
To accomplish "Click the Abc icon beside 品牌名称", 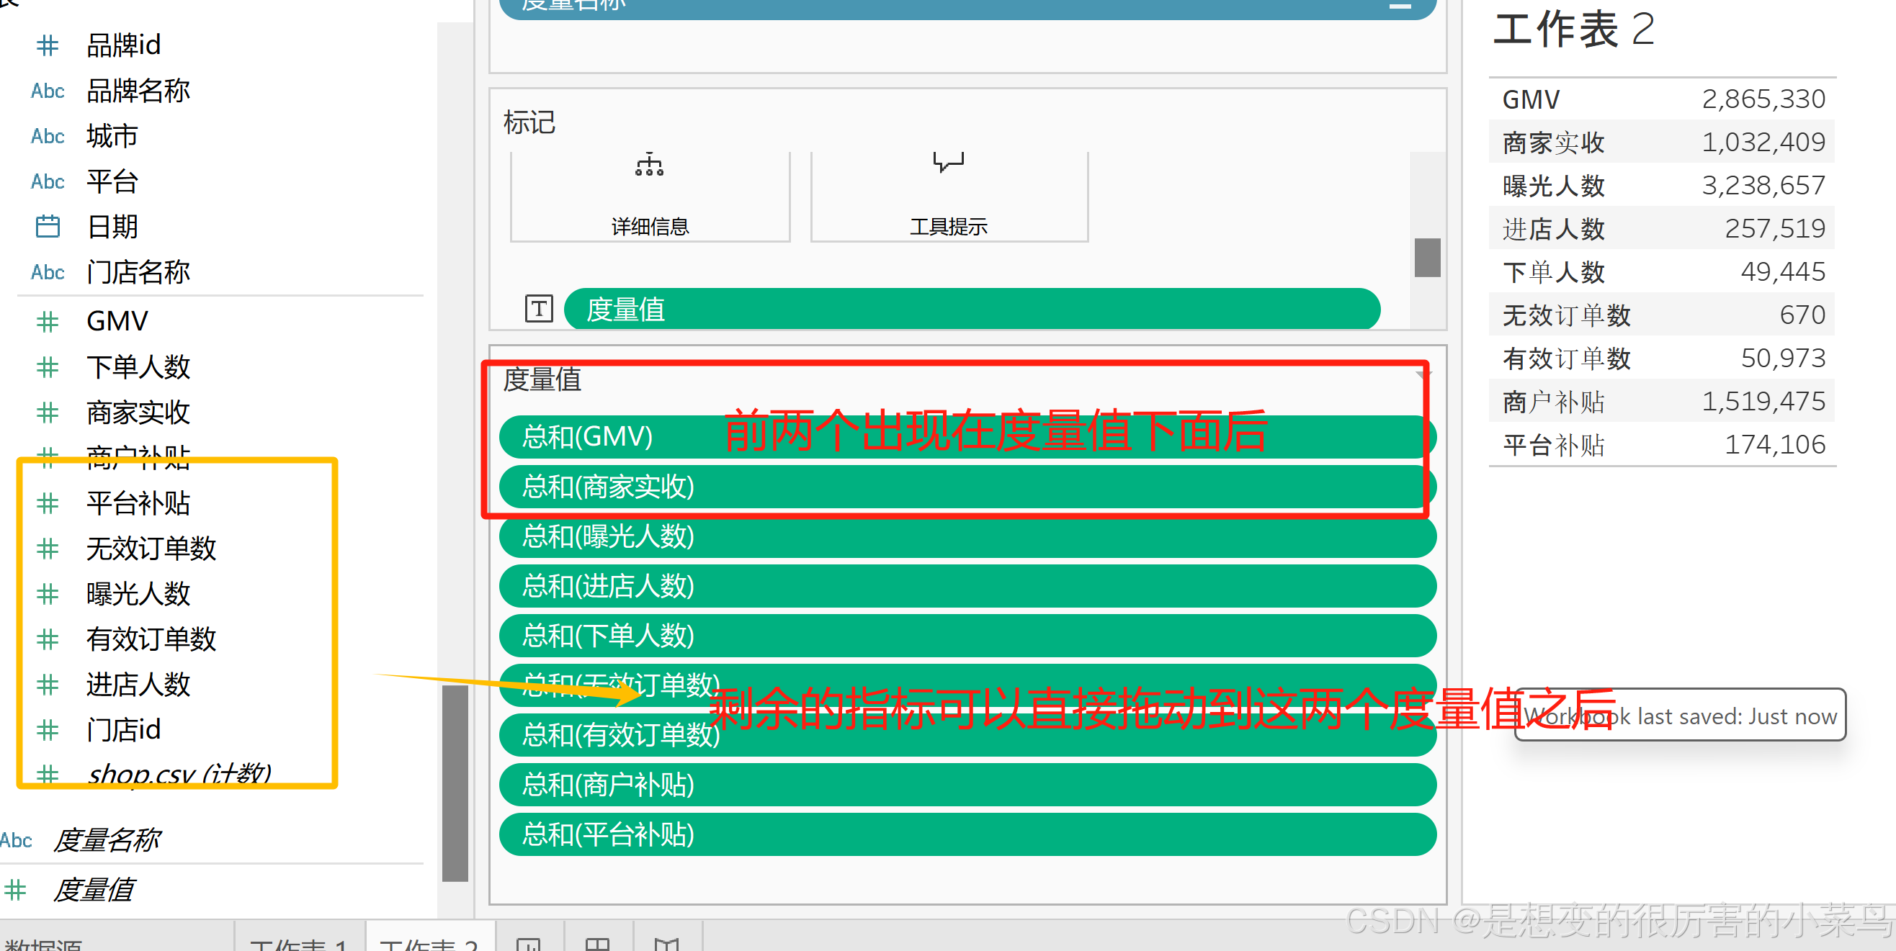I will pyautogui.click(x=48, y=91).
